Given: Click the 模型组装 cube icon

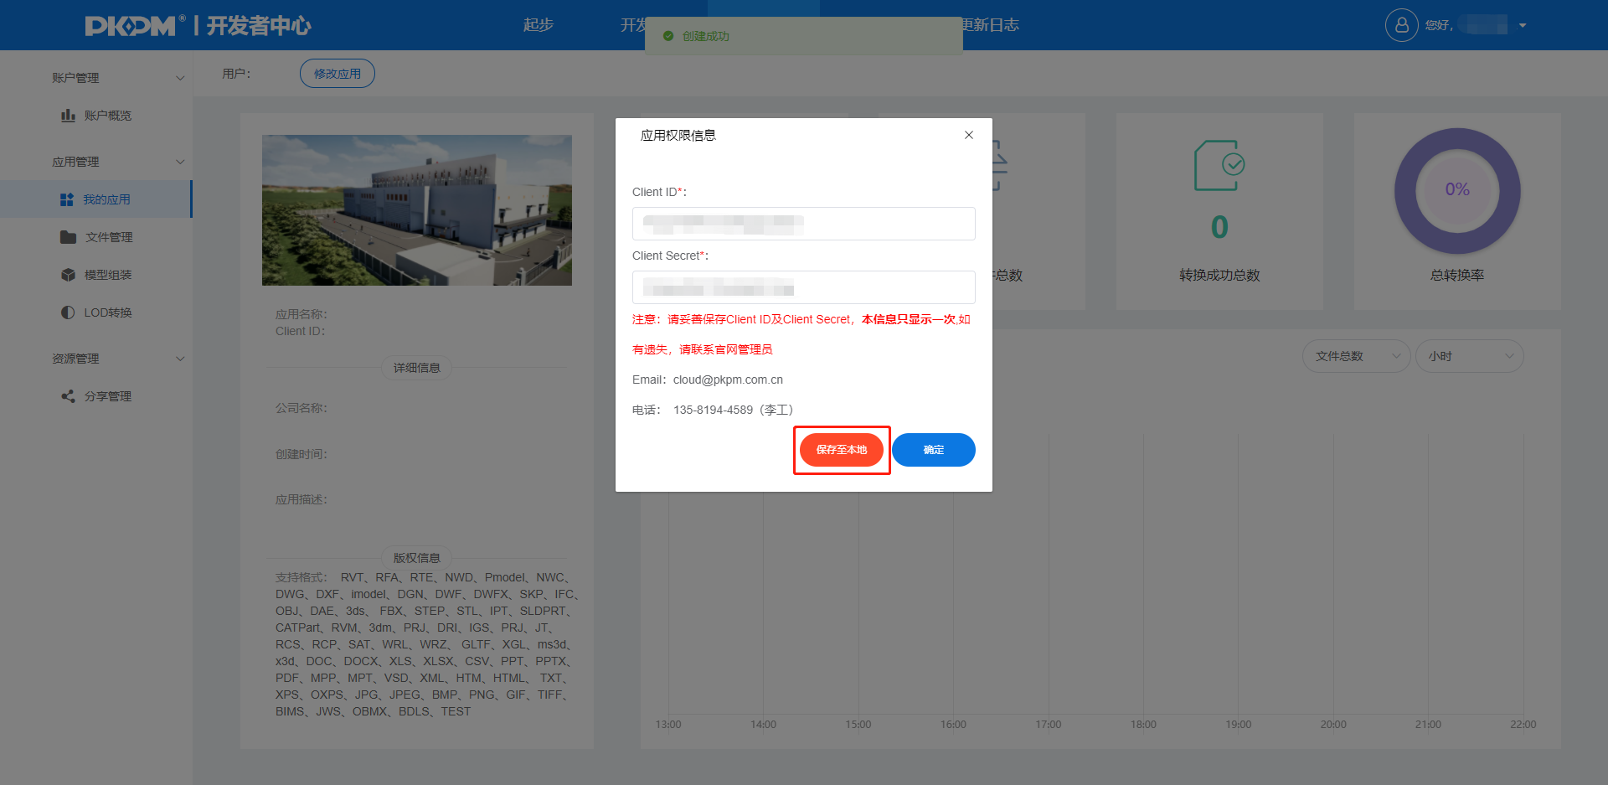Looking at the screenshot, I should (x=67, y=274).
